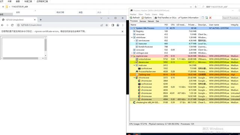Click the textarea horizontal scrollbar thumb
The image size is (240, 135).
point(21,58)
